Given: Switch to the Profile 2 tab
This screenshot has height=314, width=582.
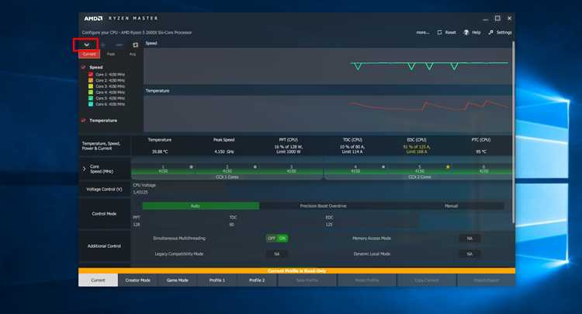Looking at the screenshot, I should (257, 280).
